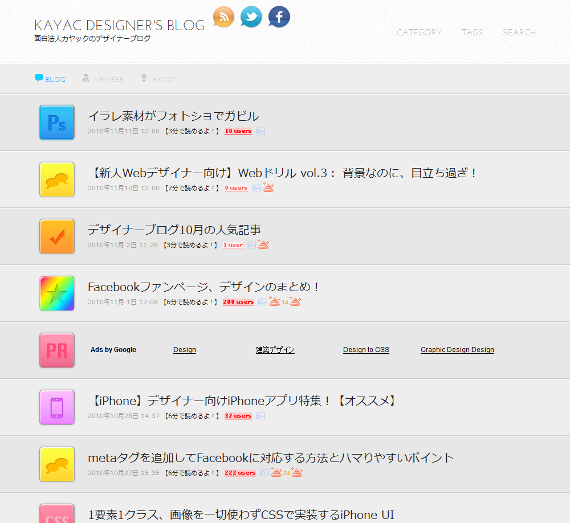Open the metaタグを追加してFacebook post title
Screen dimensions: 570x523
click(271, 457)
